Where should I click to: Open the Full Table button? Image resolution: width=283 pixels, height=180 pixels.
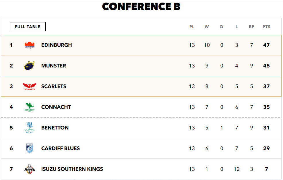28,27
